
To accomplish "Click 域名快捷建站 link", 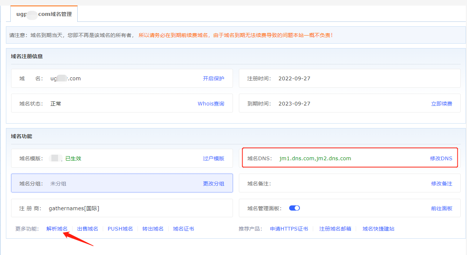I will point(378,229).
